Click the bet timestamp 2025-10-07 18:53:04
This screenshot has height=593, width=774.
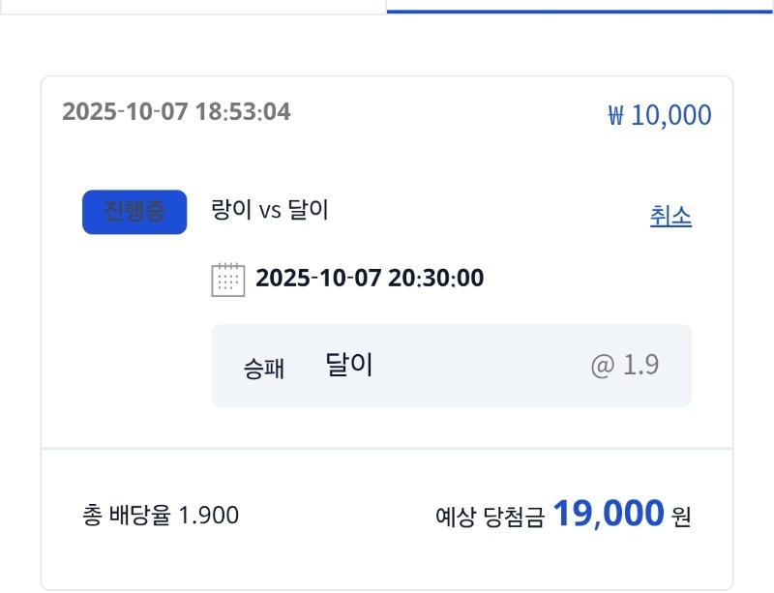(x=176, y=111)
